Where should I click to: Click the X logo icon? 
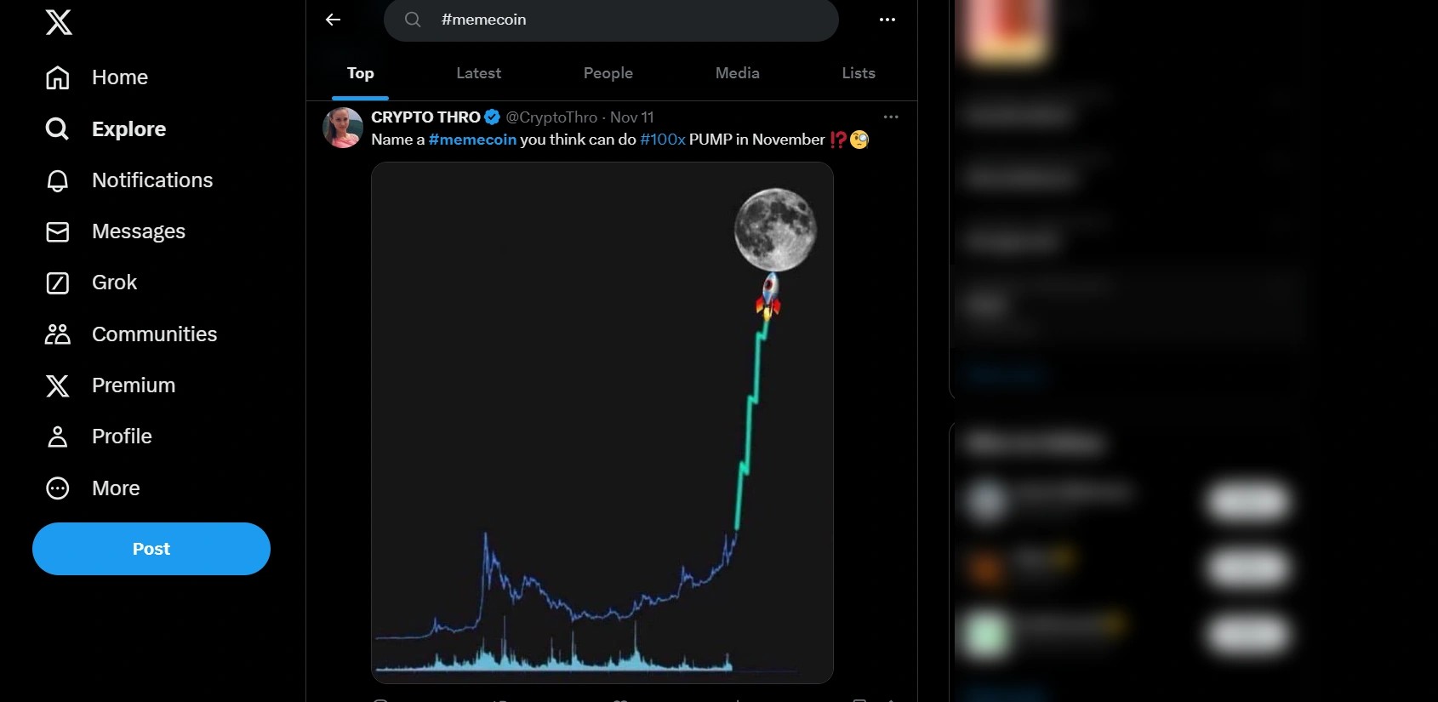(59, 22)
